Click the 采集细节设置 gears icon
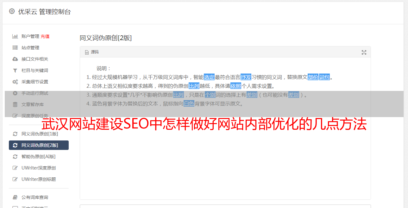This screenshot has width=408, height=208. 15,82
